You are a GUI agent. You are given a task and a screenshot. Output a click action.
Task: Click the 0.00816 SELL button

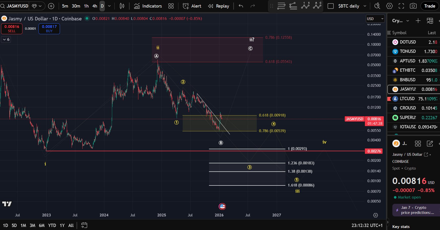pos(12,29)
